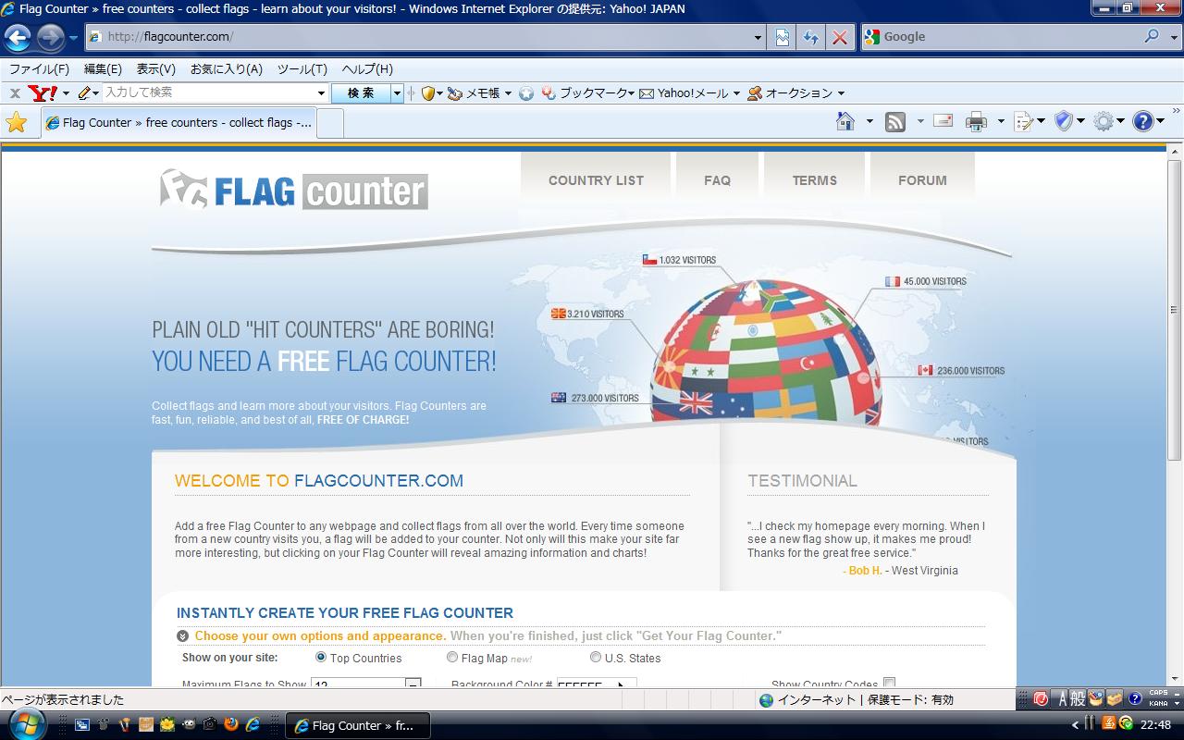Click the red Stop loading icon
The width and height of the screenshot is (1184, 740).
point(839,37)
